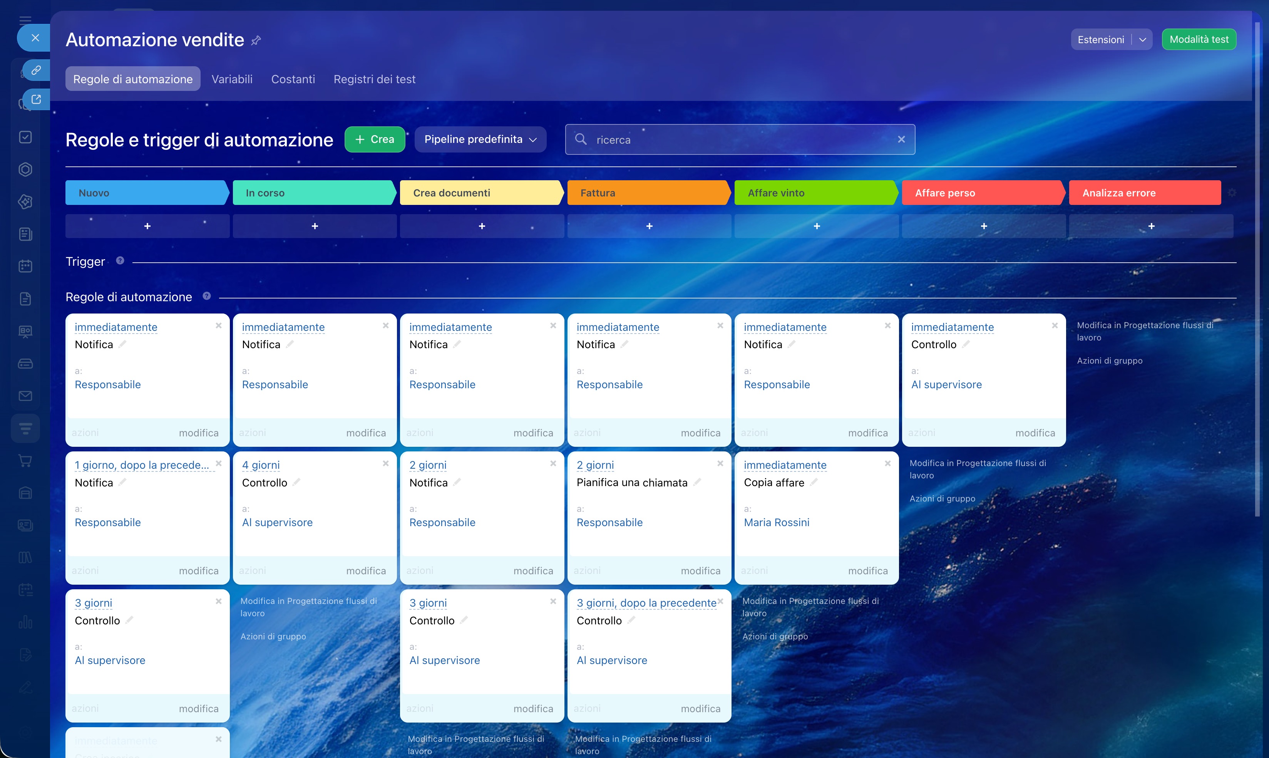Select the highlighted funnel icon in the sidebar
Screen dimensions: 1269x758
coord(25,428)
